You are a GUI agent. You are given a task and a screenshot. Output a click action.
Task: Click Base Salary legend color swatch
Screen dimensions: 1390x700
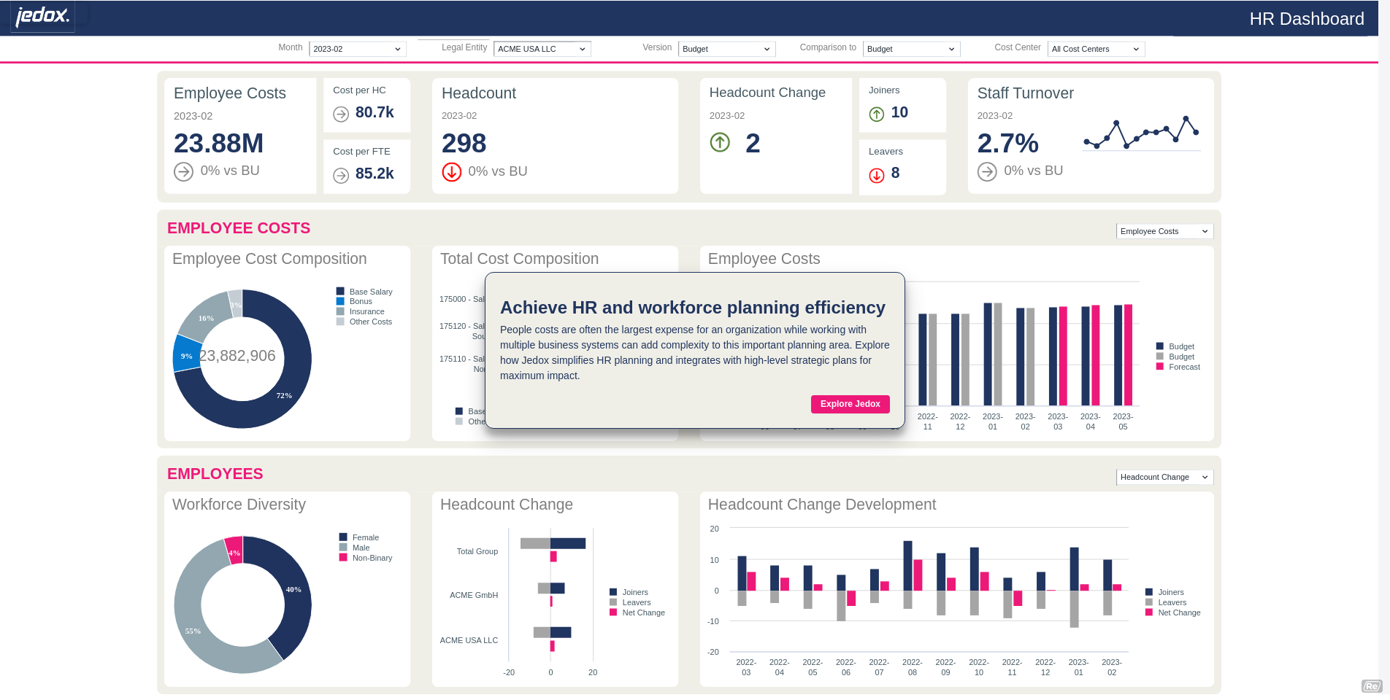[340, 292]
